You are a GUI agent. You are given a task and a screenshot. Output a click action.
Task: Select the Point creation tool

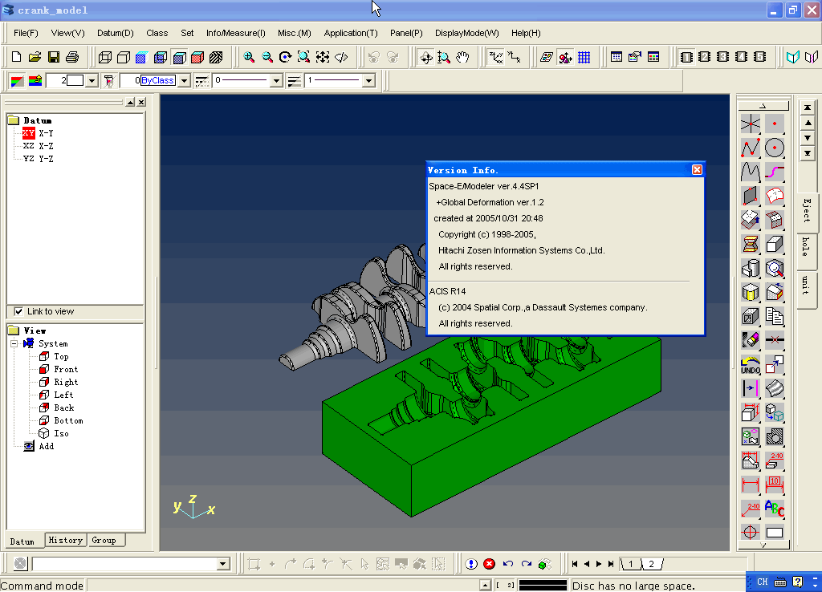(x=775, y=124)
